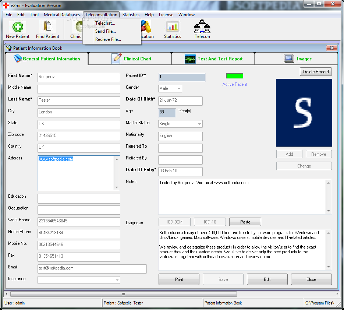
Task: Click the Last Name field containing Tester
Action: pos(79,101)
